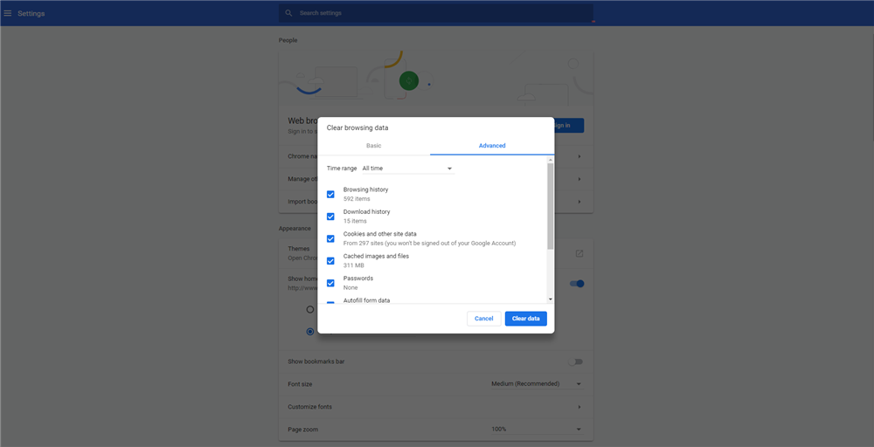
Task: Open Chrome Web Store themes external link icon
Action: click(579, 253)
